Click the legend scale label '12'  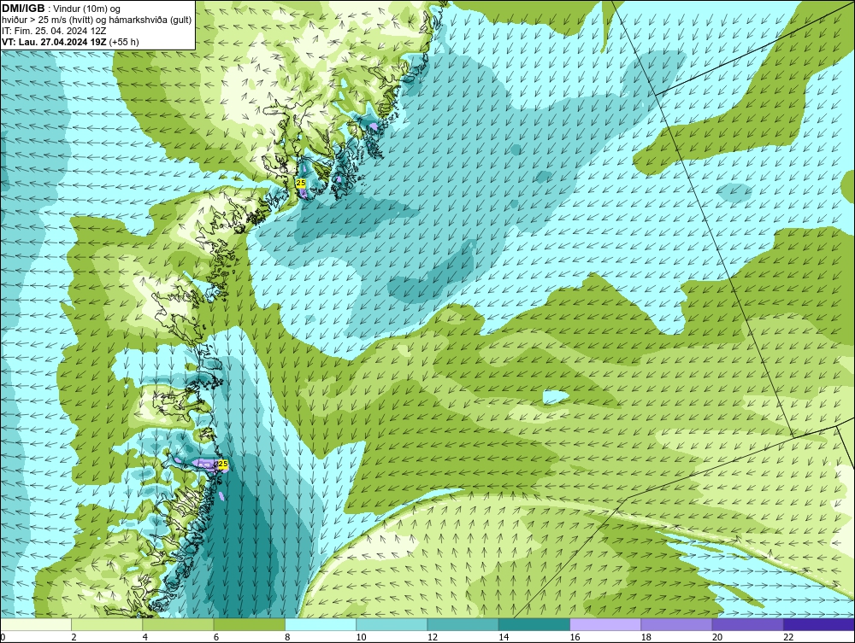pos(432,637)
